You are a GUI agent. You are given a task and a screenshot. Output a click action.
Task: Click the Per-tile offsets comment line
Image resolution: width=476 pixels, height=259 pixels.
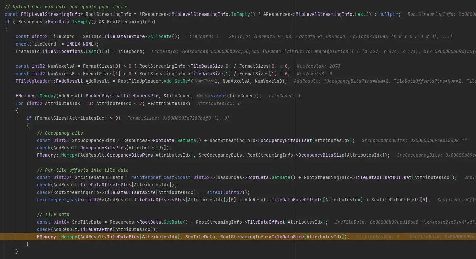click(x=83, y=170)
